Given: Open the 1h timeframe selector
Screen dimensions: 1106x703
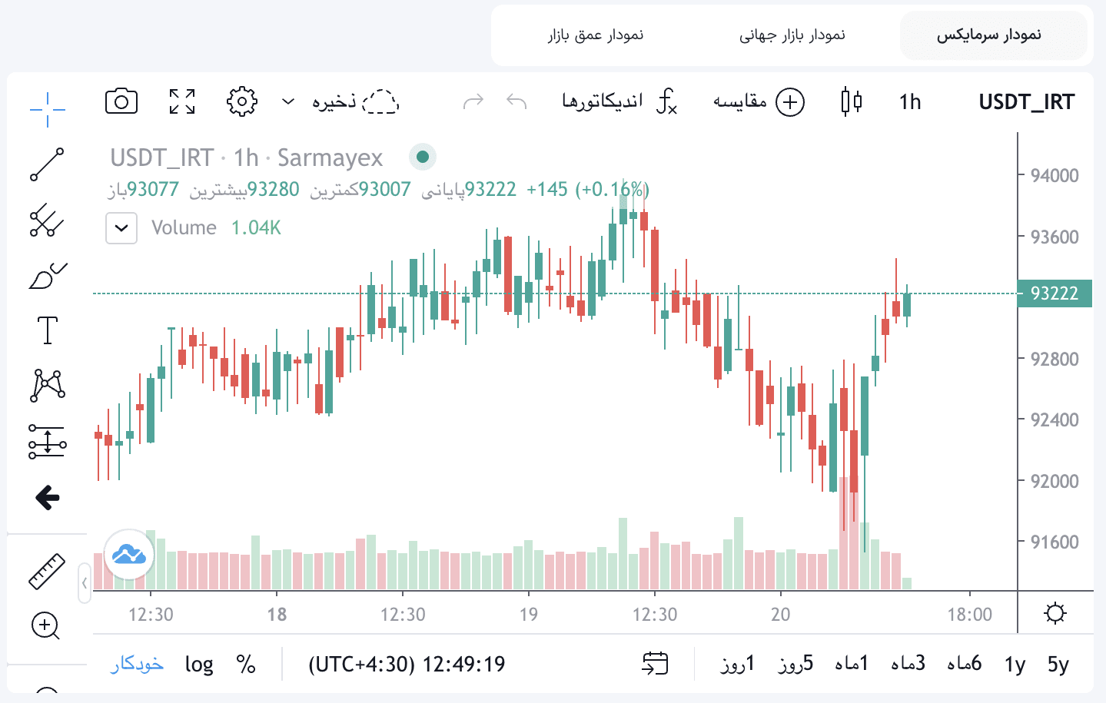Looking at the screenshot, I should pyautogui.click(x=910, y=101).
